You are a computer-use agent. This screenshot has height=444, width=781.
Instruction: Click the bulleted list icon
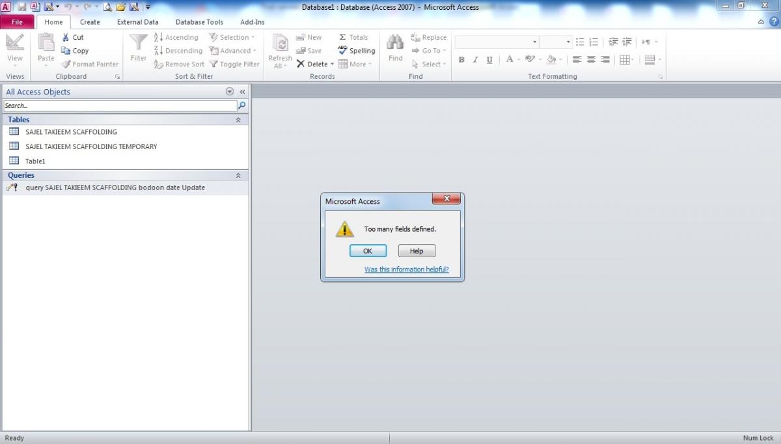580,42
